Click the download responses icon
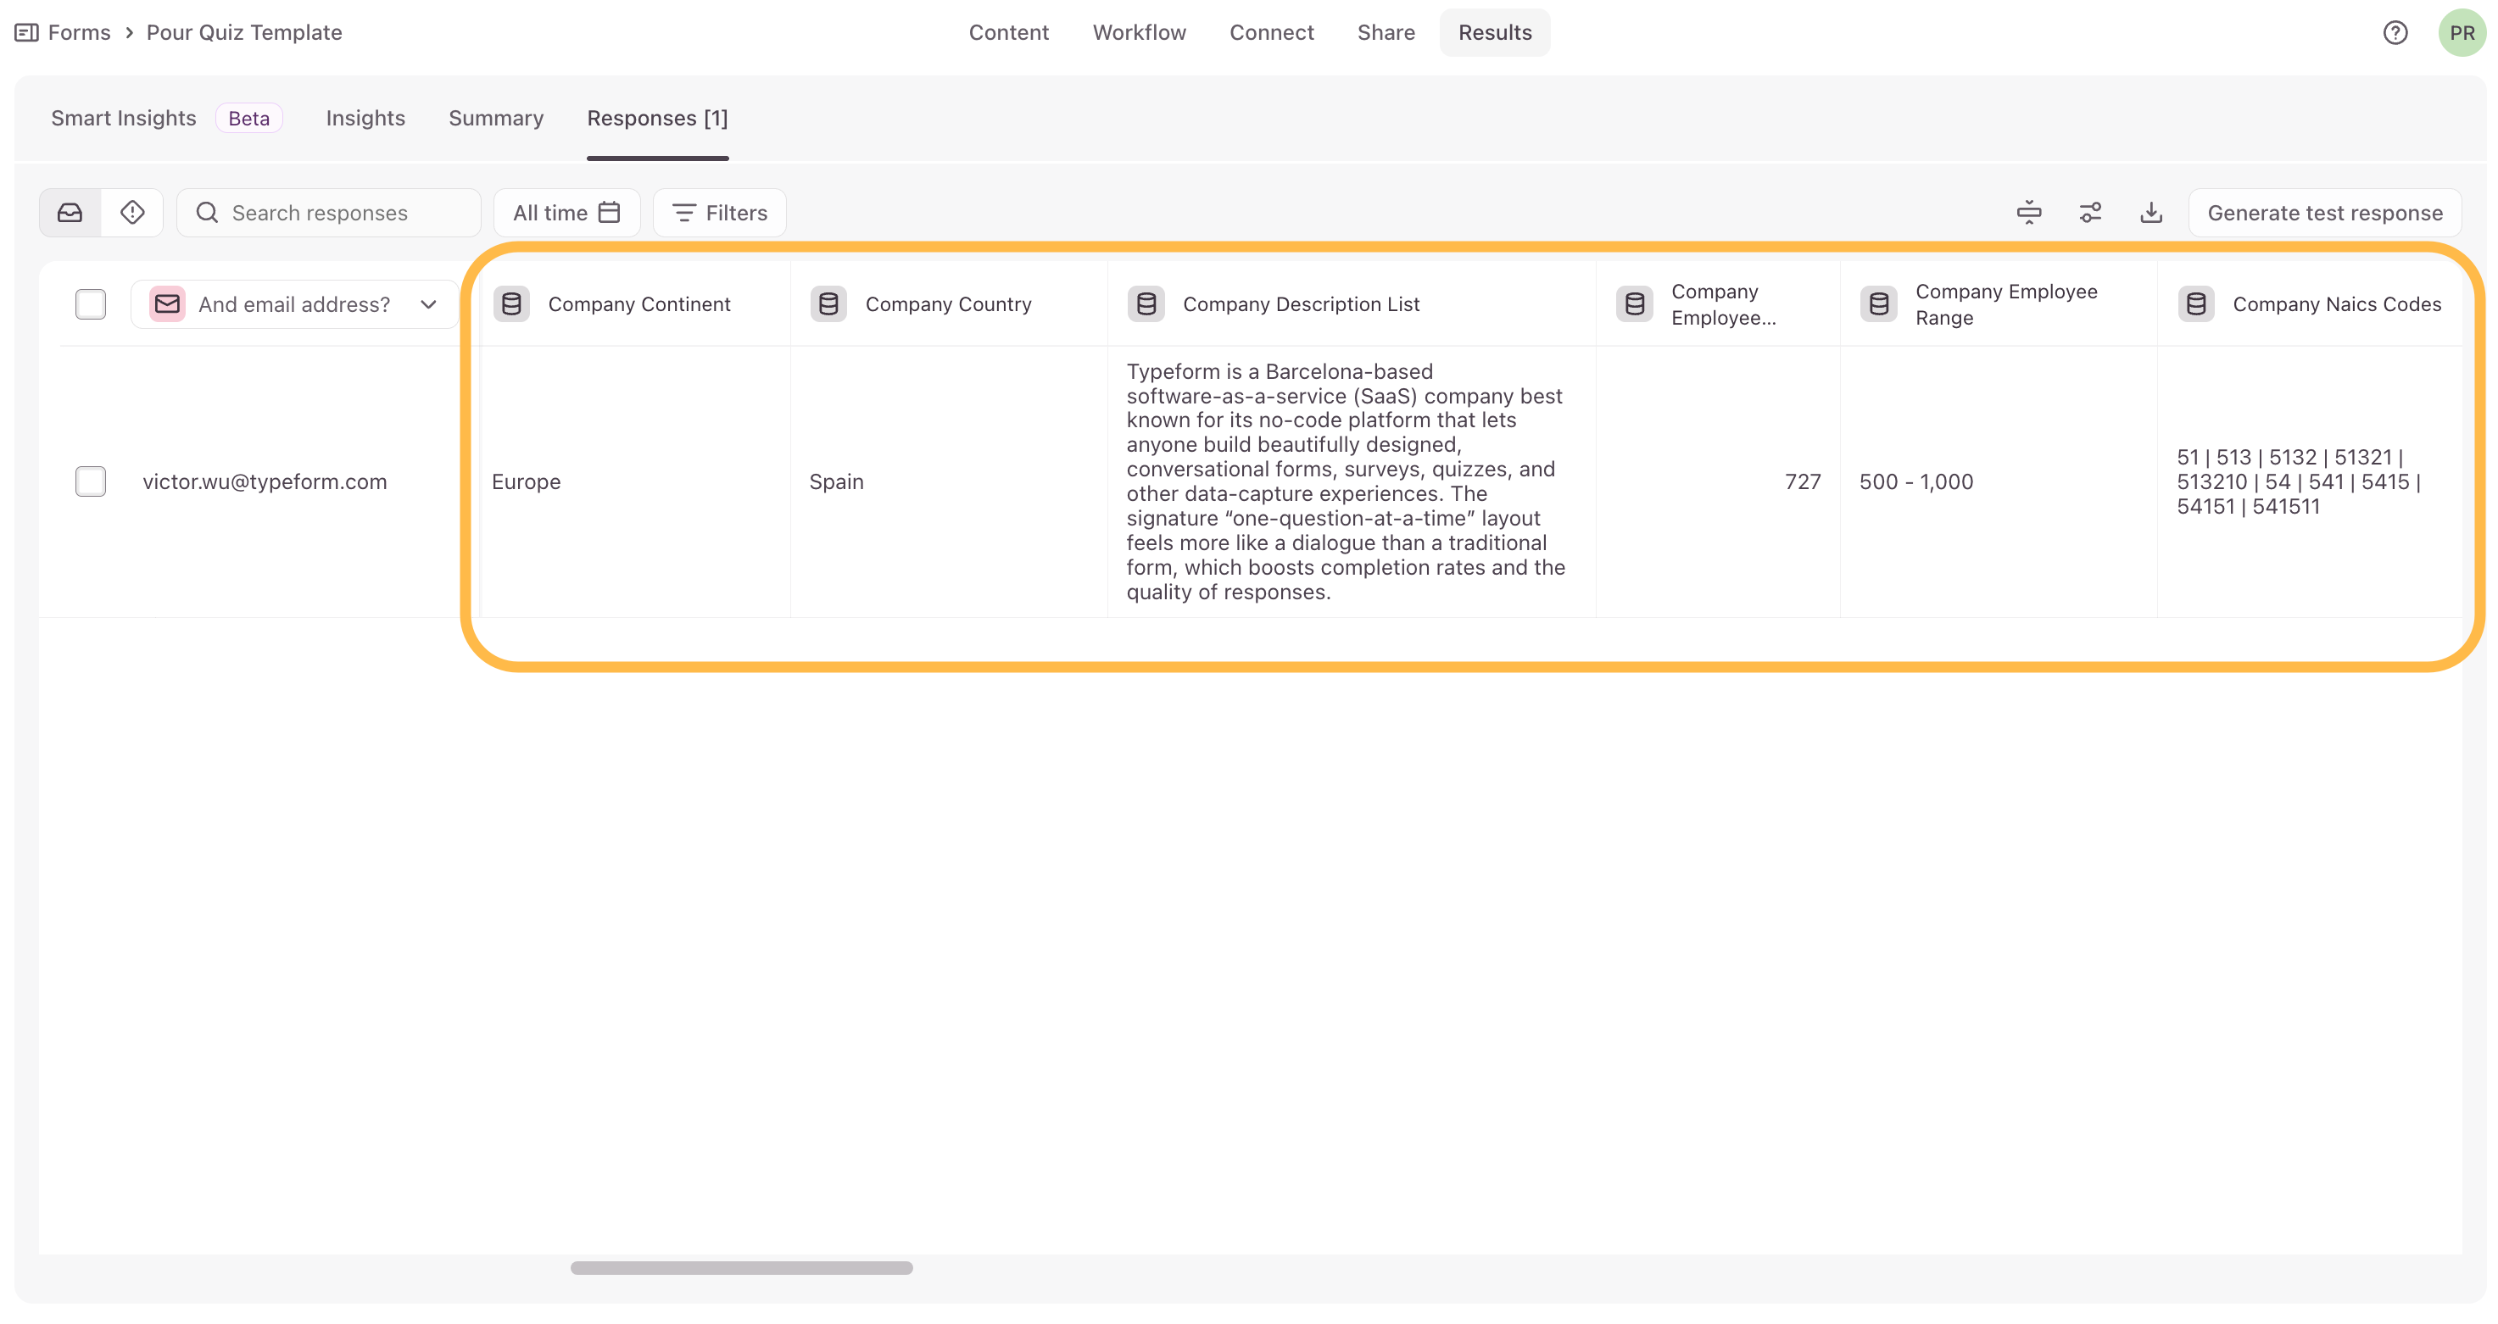The width and height of the screenshot is (2498, 1324). [x=2151, y=212]
